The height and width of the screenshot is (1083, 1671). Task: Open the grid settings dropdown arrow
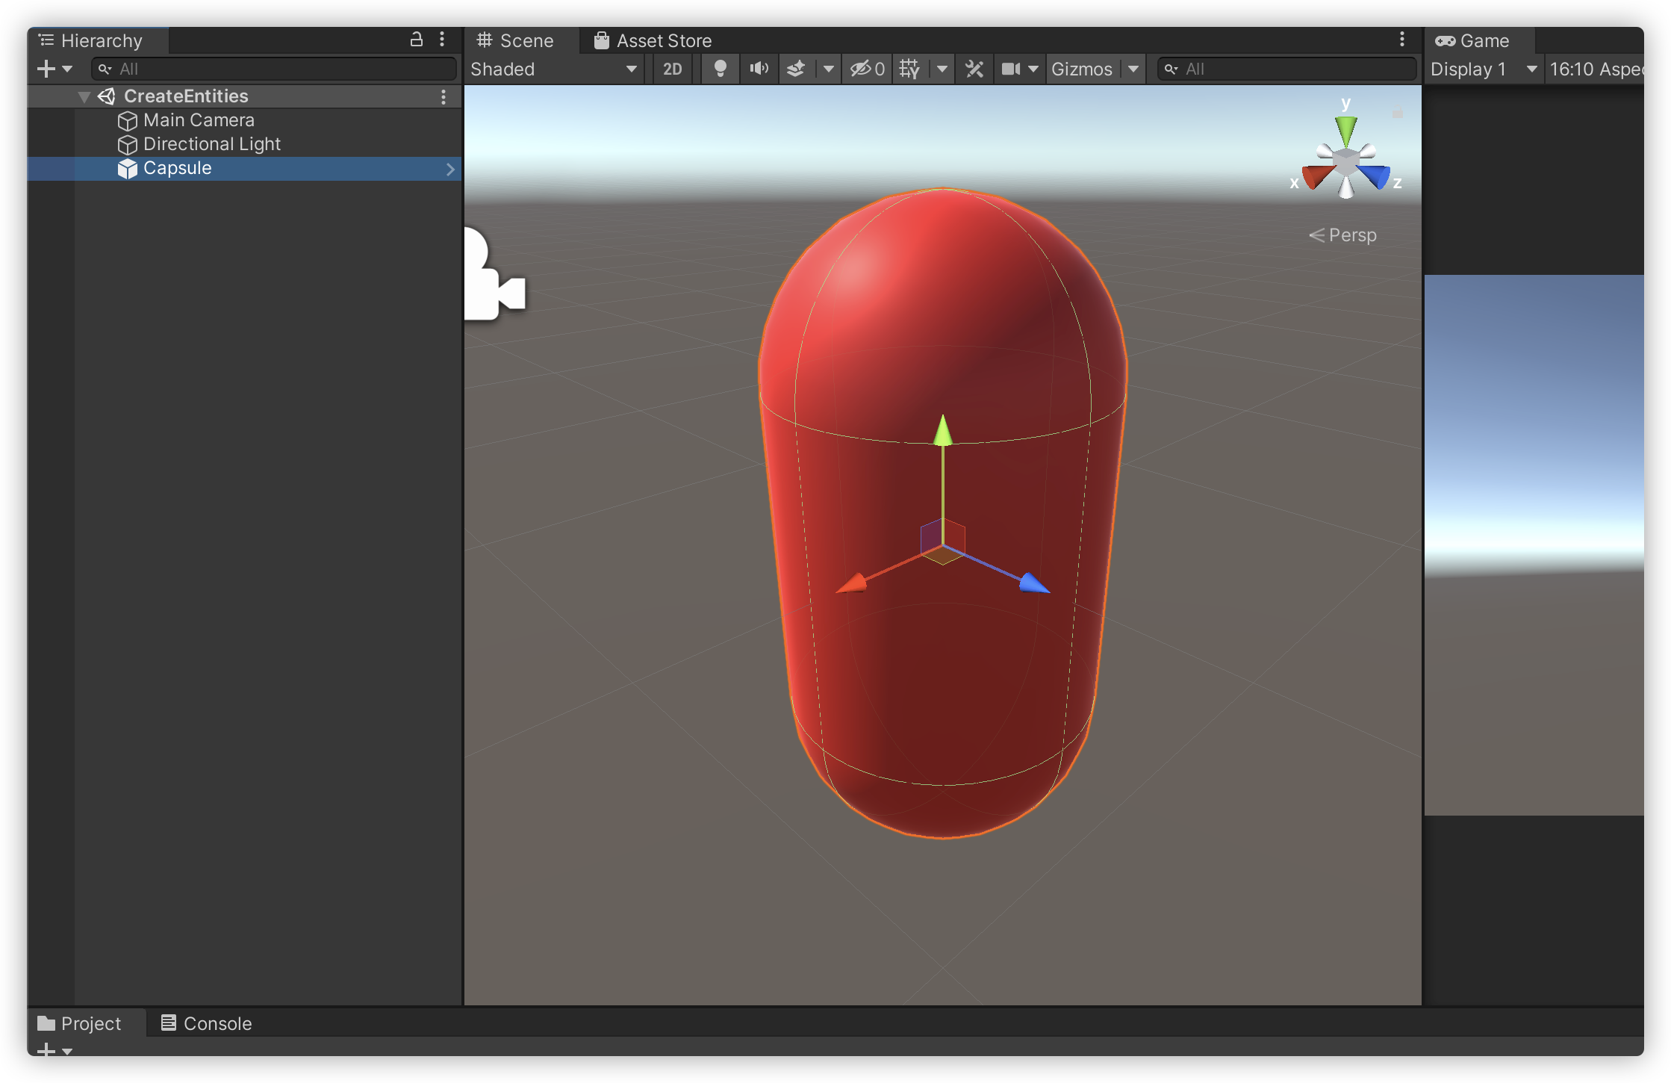942,69
